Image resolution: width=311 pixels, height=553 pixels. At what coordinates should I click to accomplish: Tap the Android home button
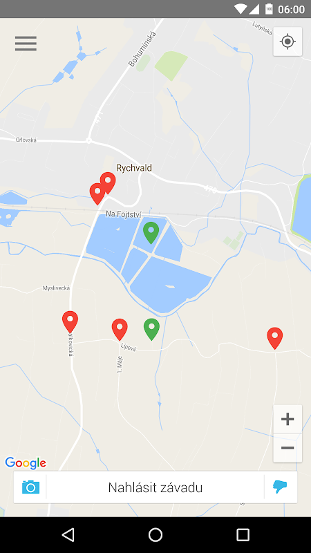[155, 534]
